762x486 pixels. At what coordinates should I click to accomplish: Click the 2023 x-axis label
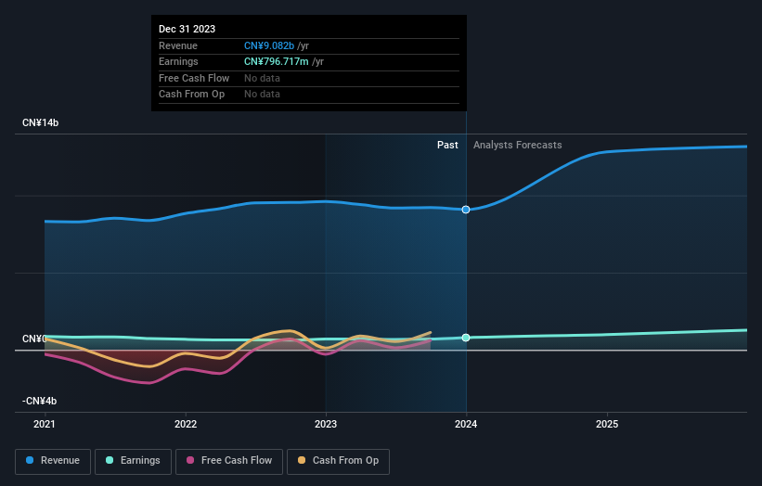click(326, 425)
